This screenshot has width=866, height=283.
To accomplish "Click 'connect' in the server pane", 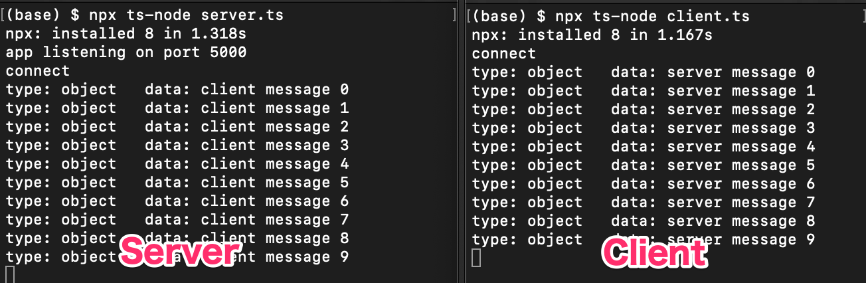I will click(38, 70).
